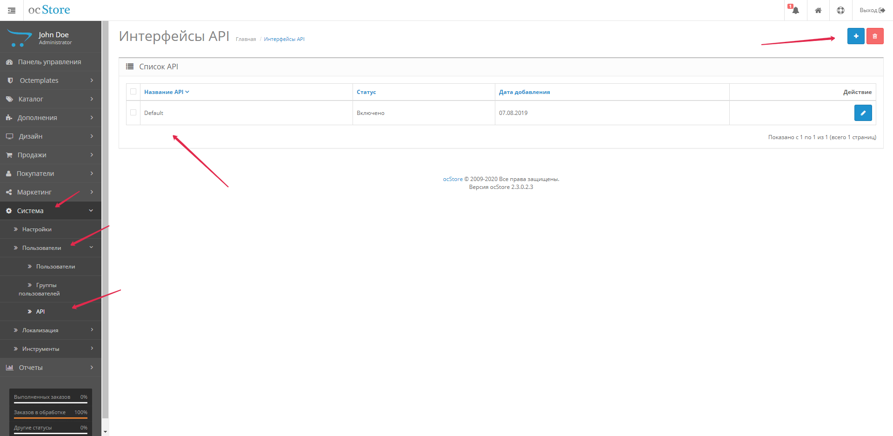Open Панель управления menu item
Viewport: 893px width, 436px height.
coord(51,62)
